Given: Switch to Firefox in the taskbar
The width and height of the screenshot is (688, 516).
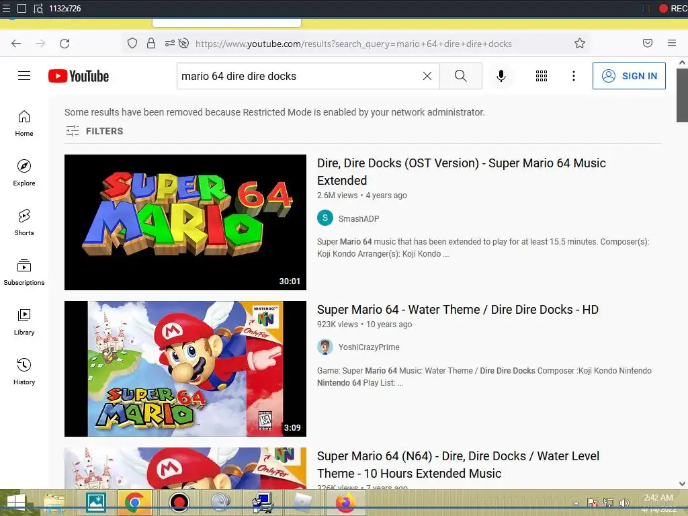Looking at the screenshot, I should 346,503.
